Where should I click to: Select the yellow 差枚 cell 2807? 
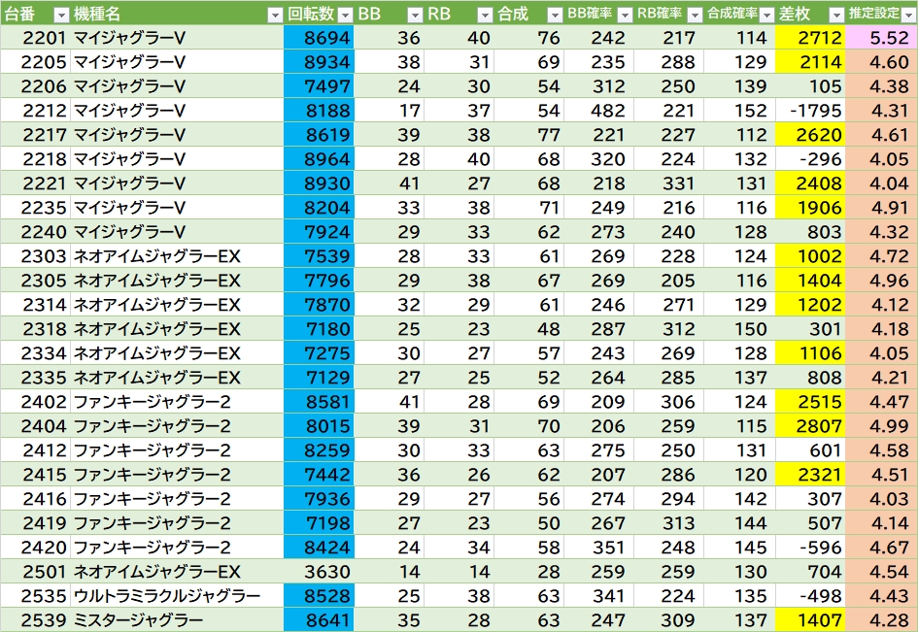[x=810, y=426]
